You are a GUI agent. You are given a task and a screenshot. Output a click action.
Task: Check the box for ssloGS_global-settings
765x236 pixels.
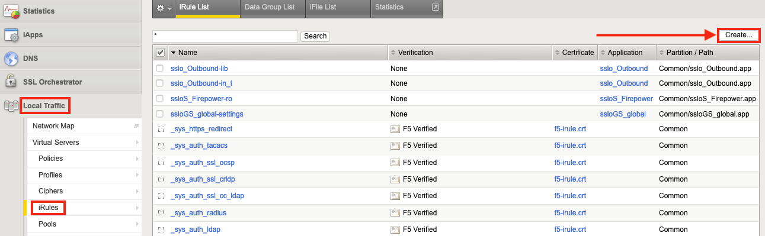pos(160,114)
